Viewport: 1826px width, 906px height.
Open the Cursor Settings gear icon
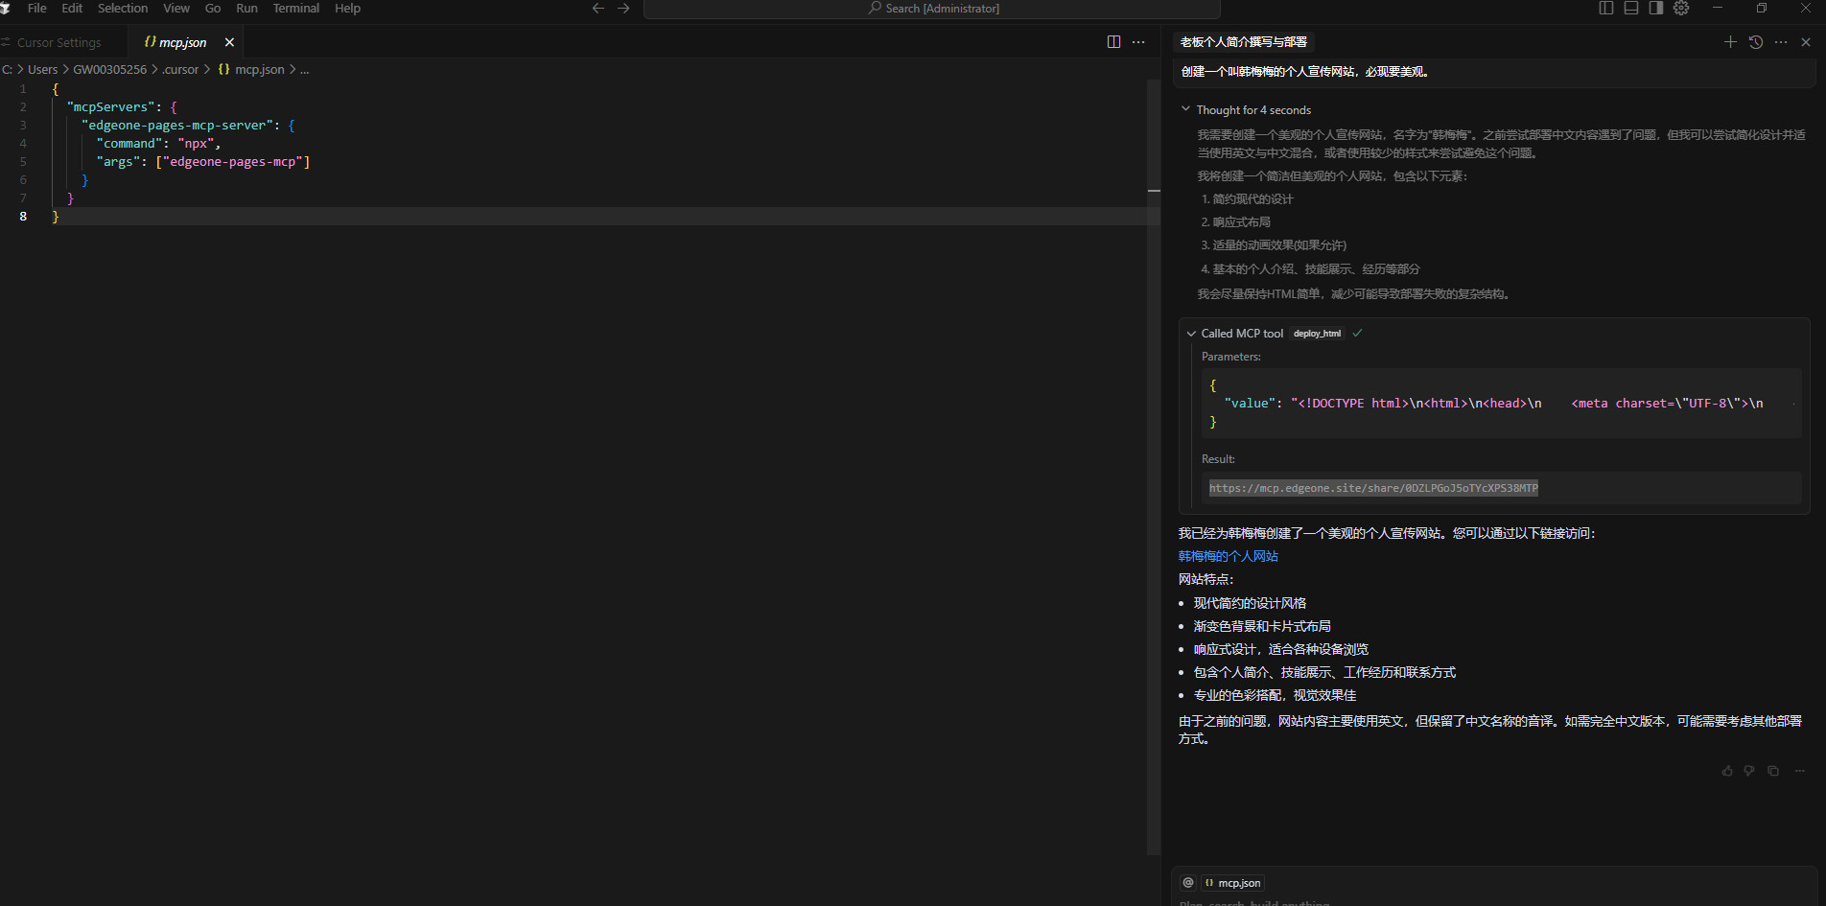[1680, 8]
